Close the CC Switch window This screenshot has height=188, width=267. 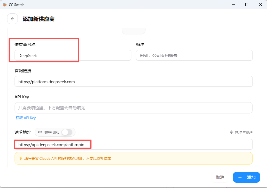pos(260,4)
